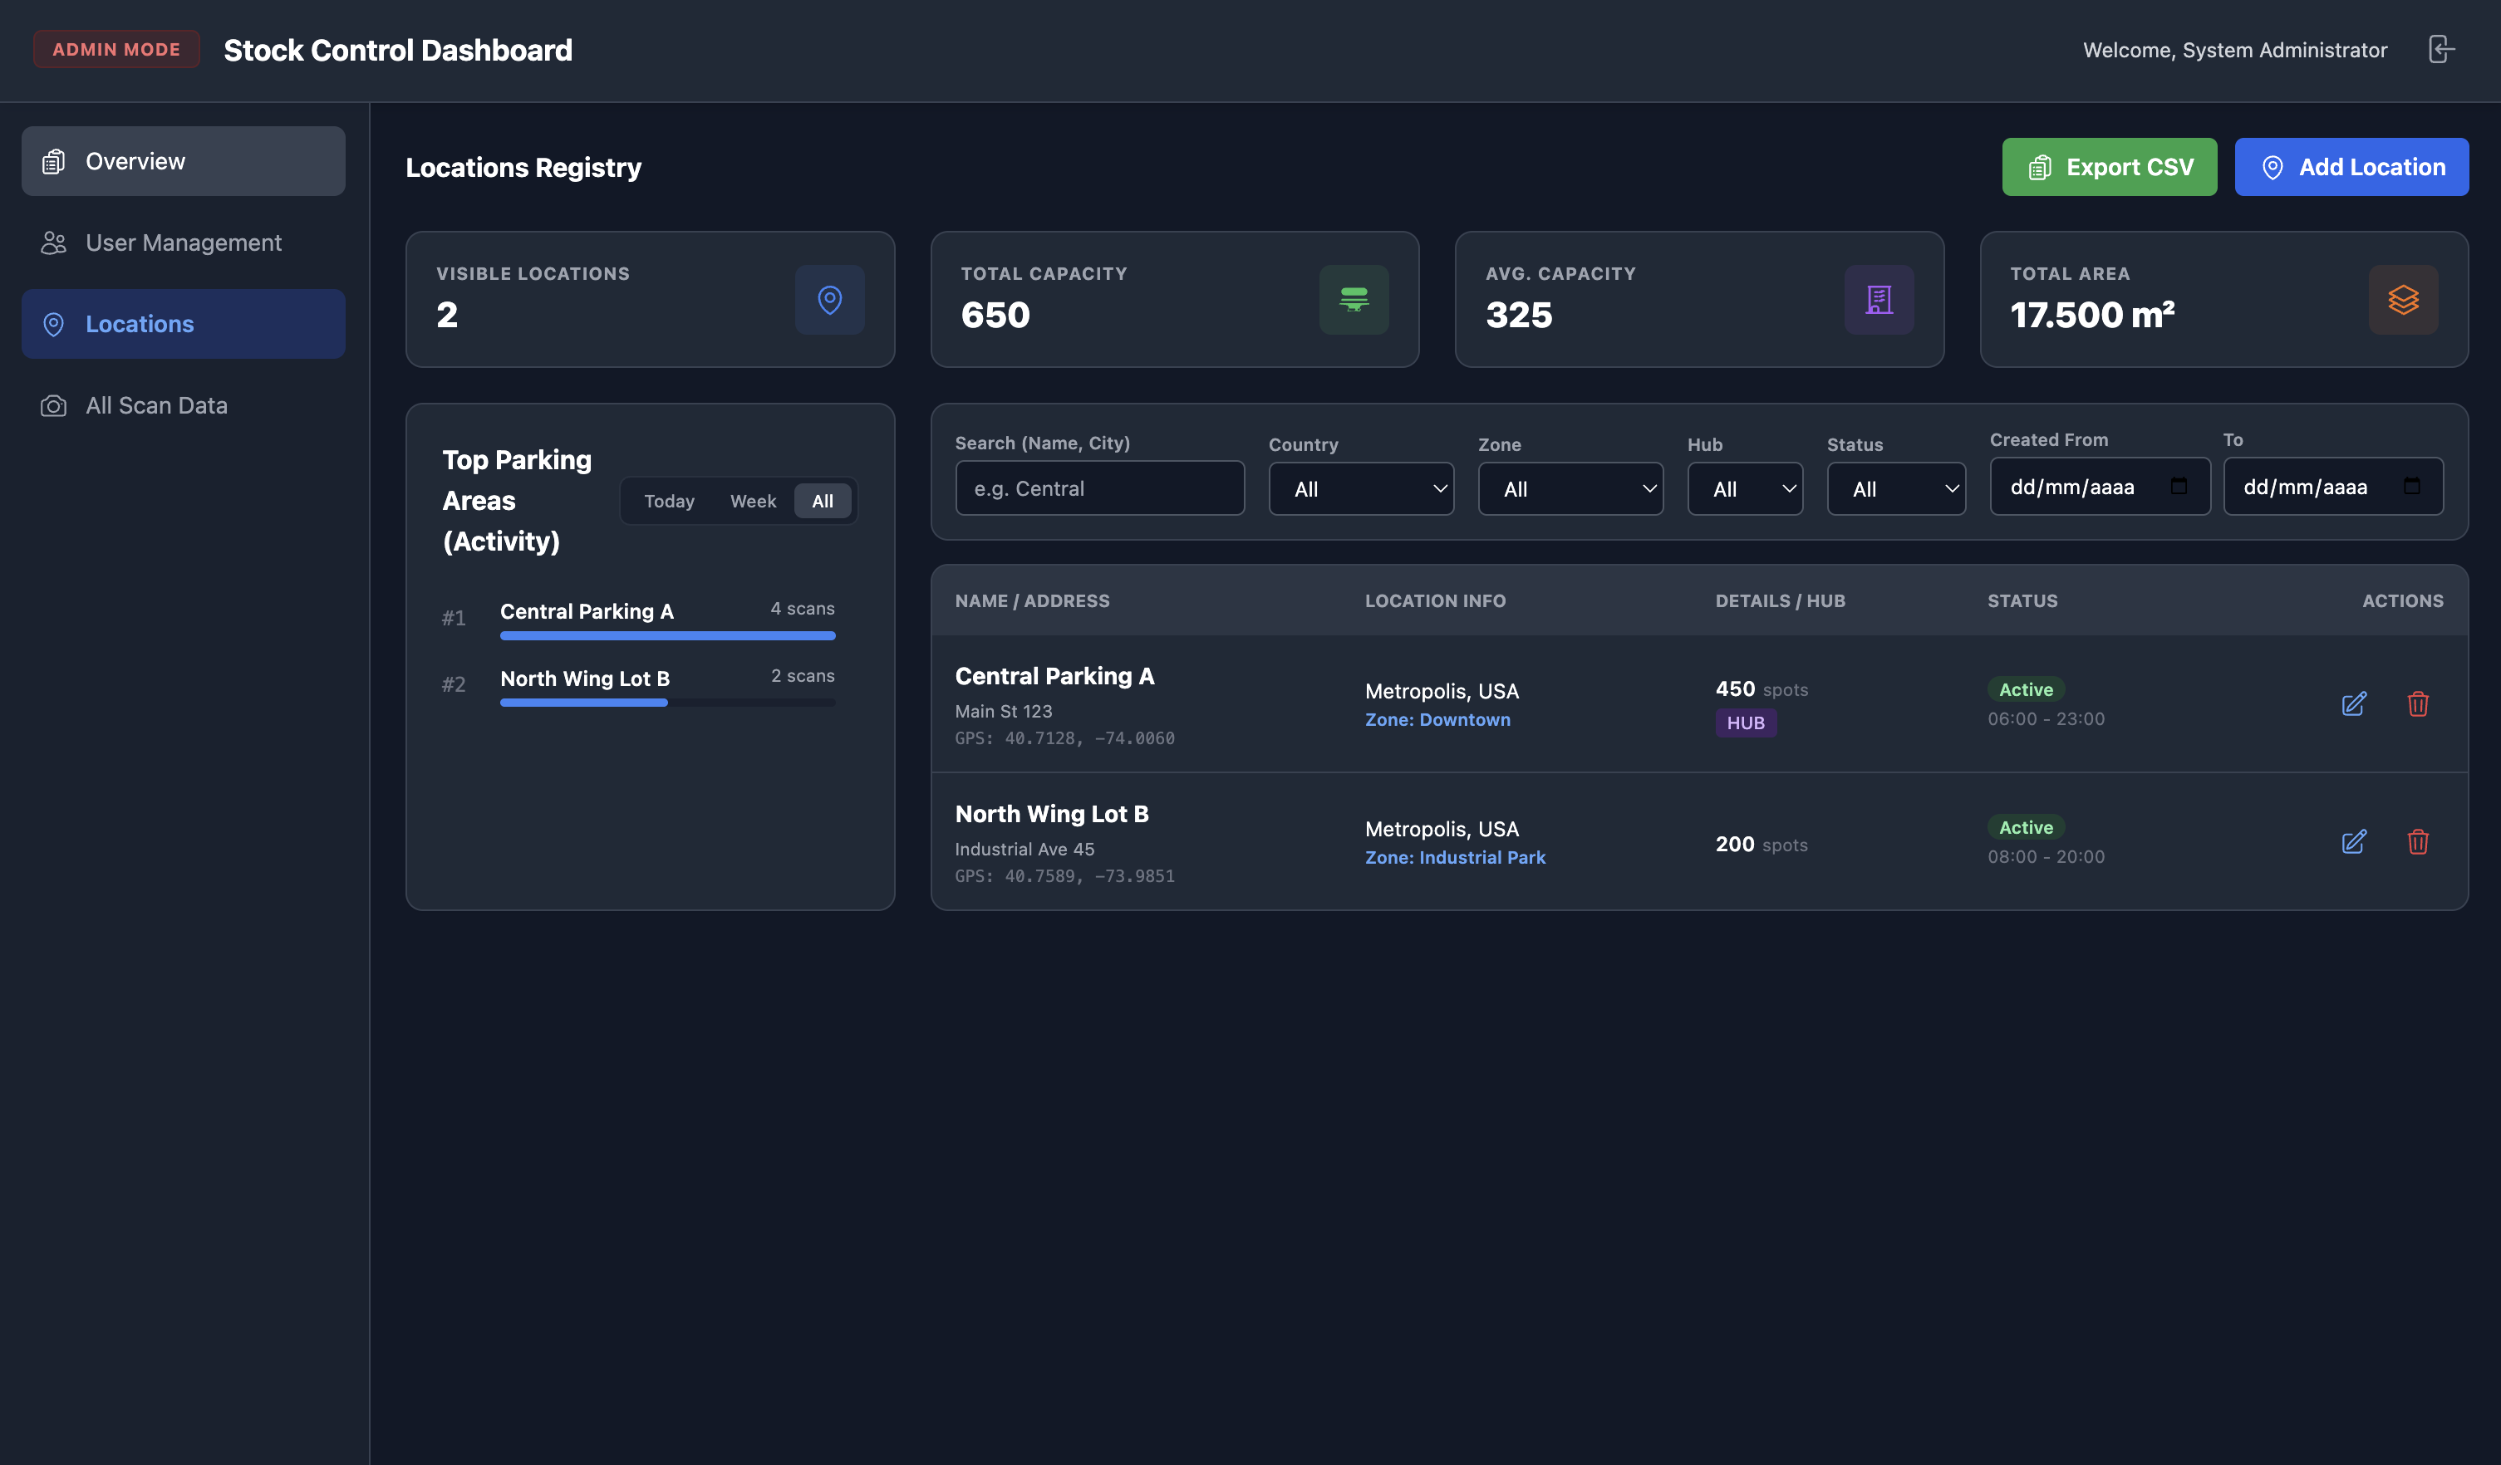This screenshot has height=1465, width=2501.
Task: Go to User Management in sidebar
Action: click(184, 243)
